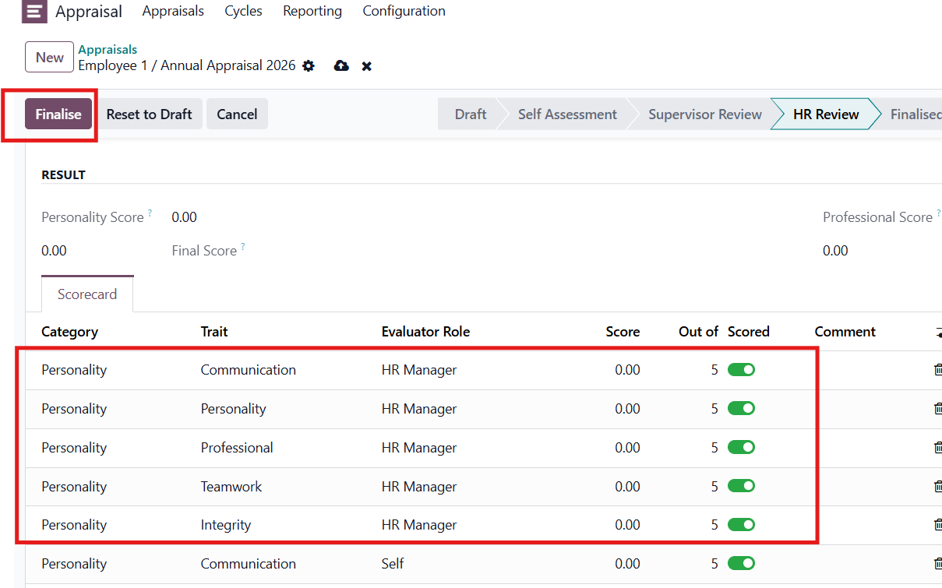The width and height of the screenshot is (942, 588).
Task: Select the Scorecard tab
Action: (87, 294)
